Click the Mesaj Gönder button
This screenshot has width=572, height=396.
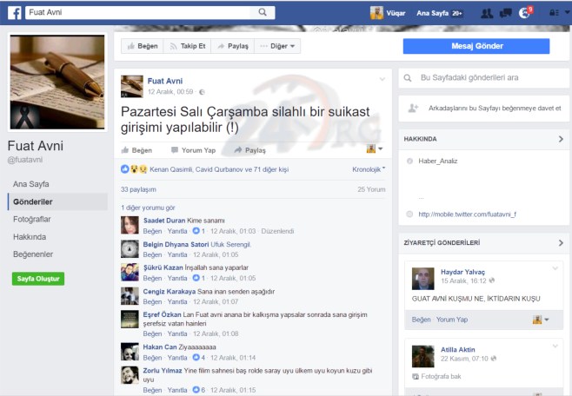[476, 46]
